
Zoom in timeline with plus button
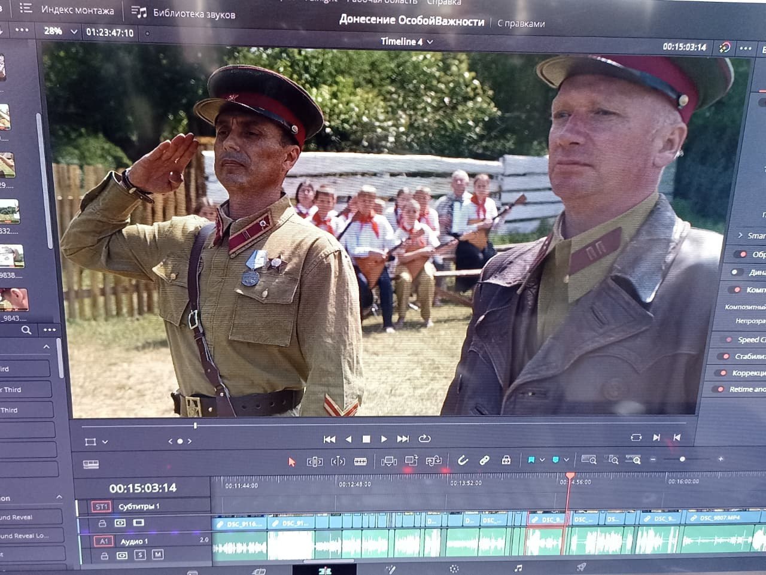(x=721, y=459)
